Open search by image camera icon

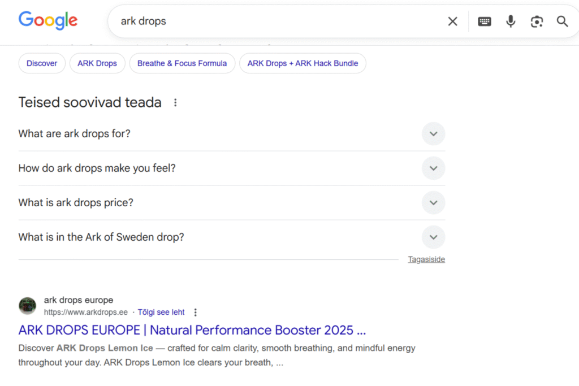537,21
